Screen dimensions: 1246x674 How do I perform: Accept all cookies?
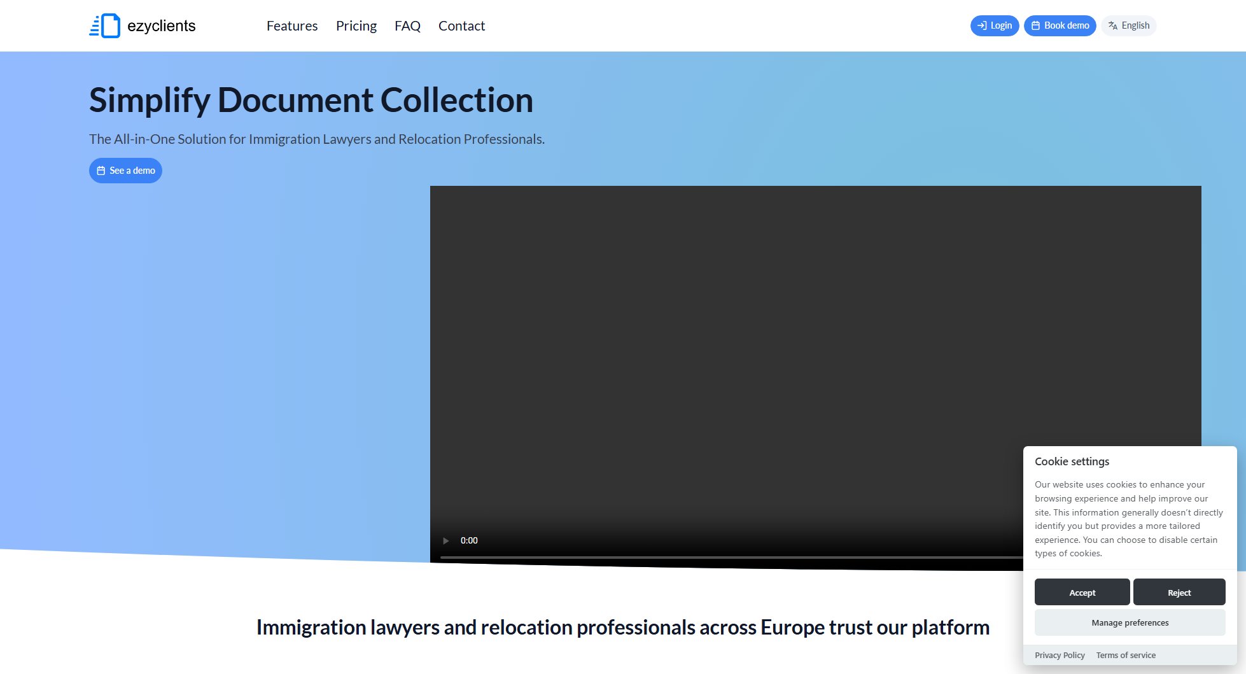(x=1082, y=592)
